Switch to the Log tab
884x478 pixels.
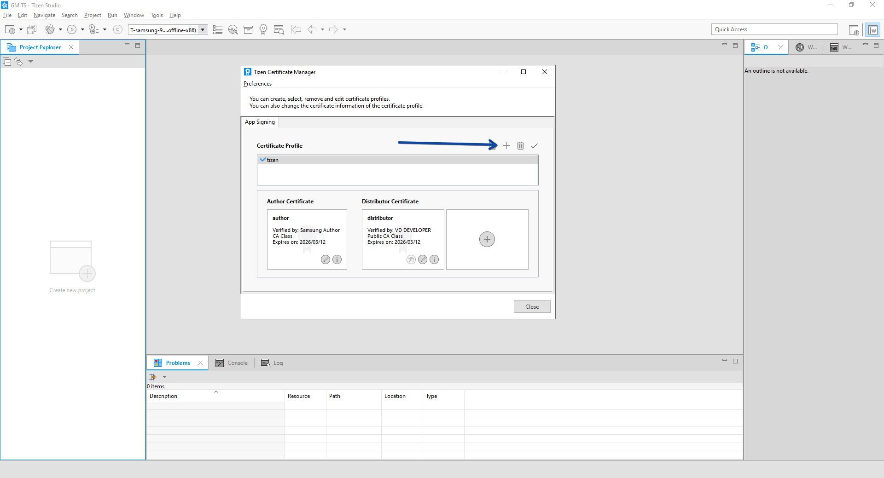coord(272,363)
